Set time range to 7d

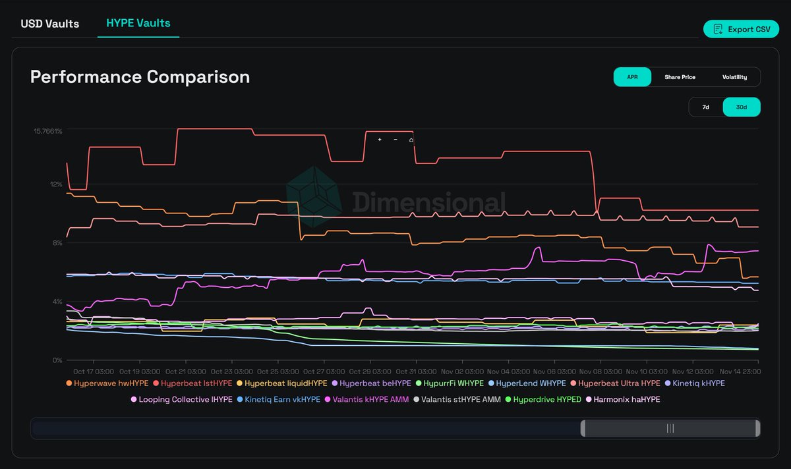pyautogui.click(x=705, y=107)
